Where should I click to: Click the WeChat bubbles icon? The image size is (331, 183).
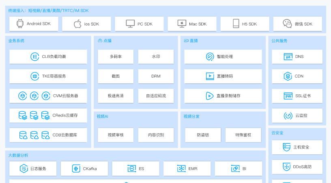(x=287, y=23)
